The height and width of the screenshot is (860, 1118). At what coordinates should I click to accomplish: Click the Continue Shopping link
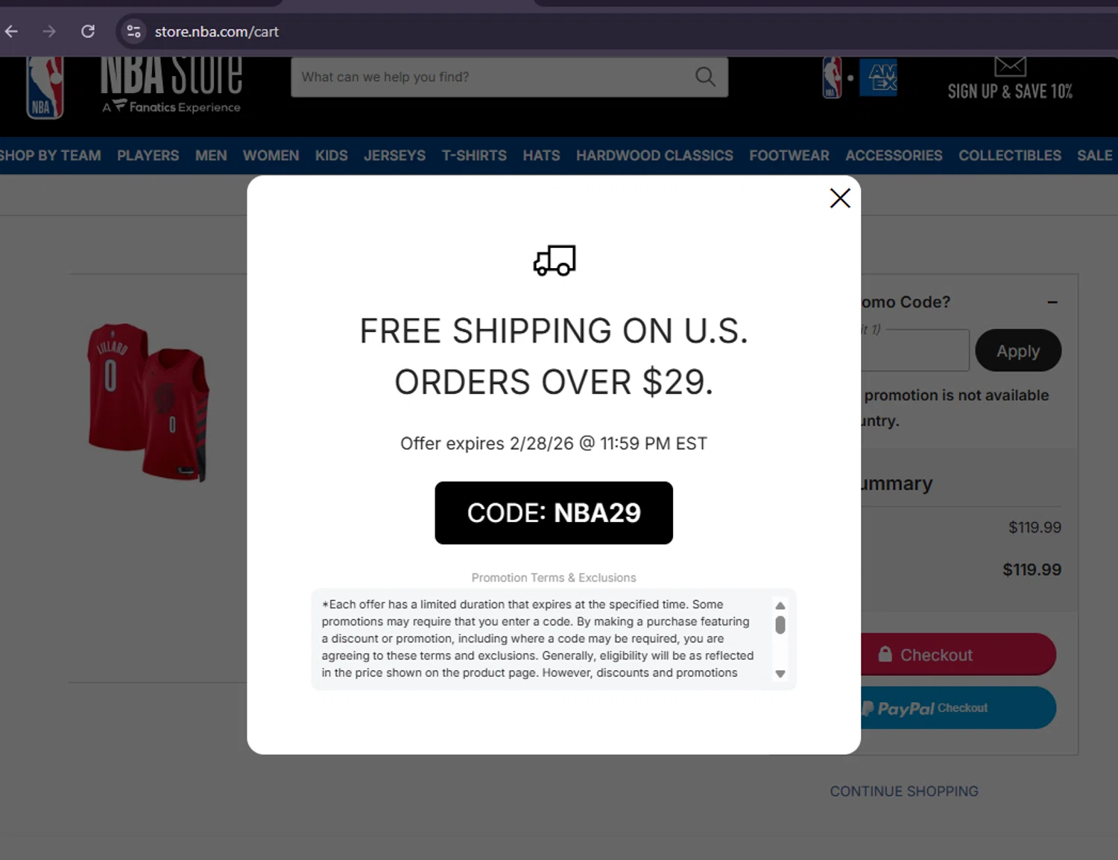pyautogui.click(x=904, y=791)
